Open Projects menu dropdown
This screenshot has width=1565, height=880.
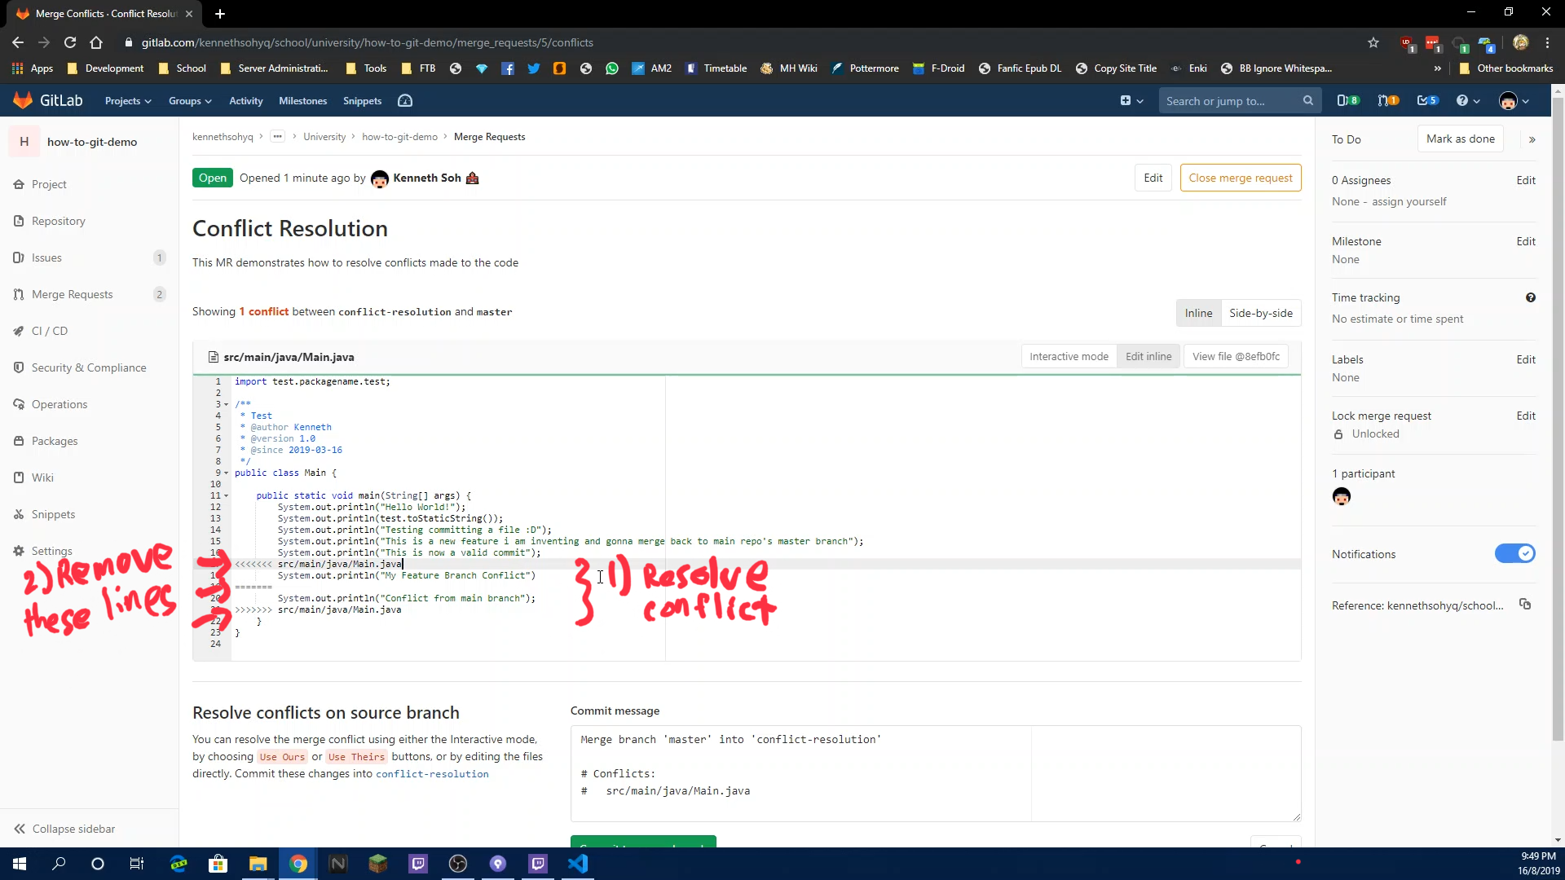tap(128, 100)
